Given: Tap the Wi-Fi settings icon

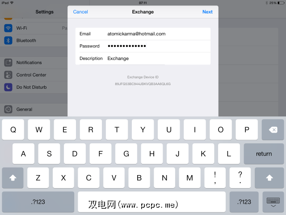Looking at the screenshot, I should (x=8, y=28).
